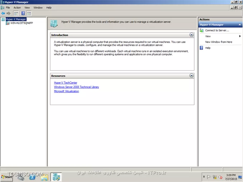Screen dimensions: 243x182
Task: Click the MMC icon left of File menu
Action: click(3, 8)
